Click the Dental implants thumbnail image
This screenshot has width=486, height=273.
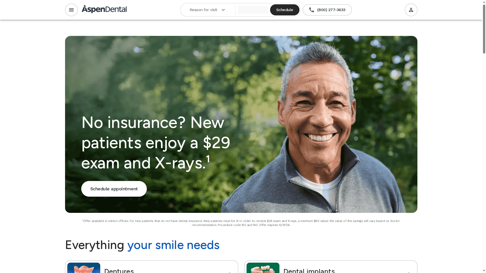(263, 268)
